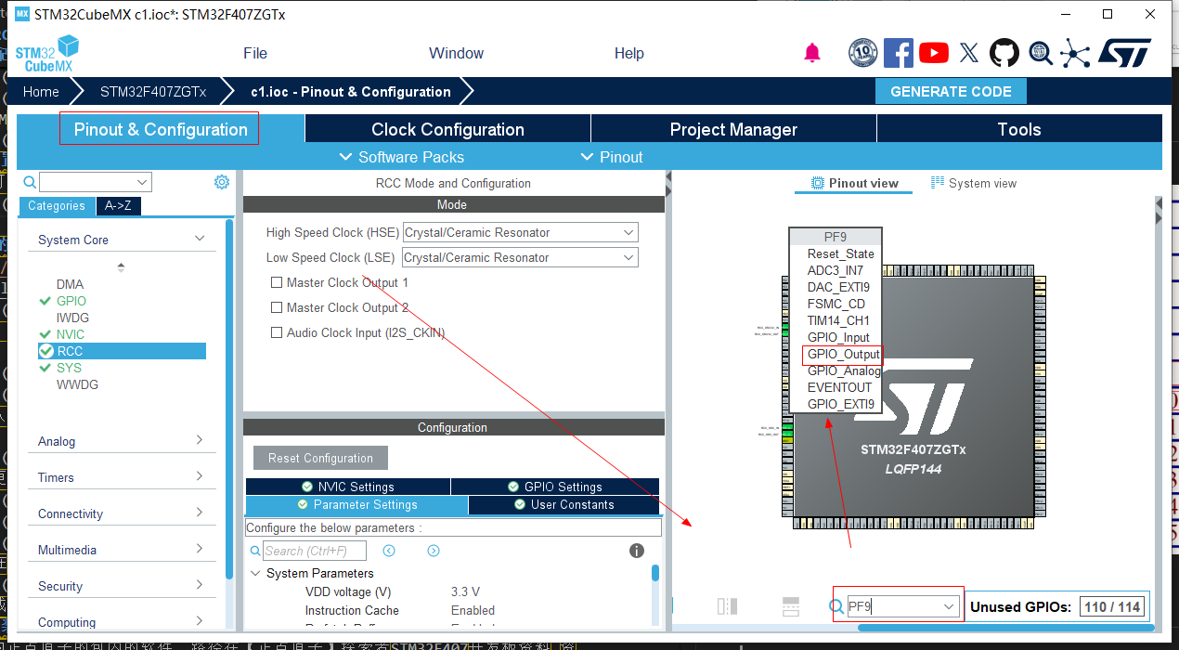The image size is (1179, 650).
Task: Select the NVIC item under System Core
Action: tap(71, 334)
